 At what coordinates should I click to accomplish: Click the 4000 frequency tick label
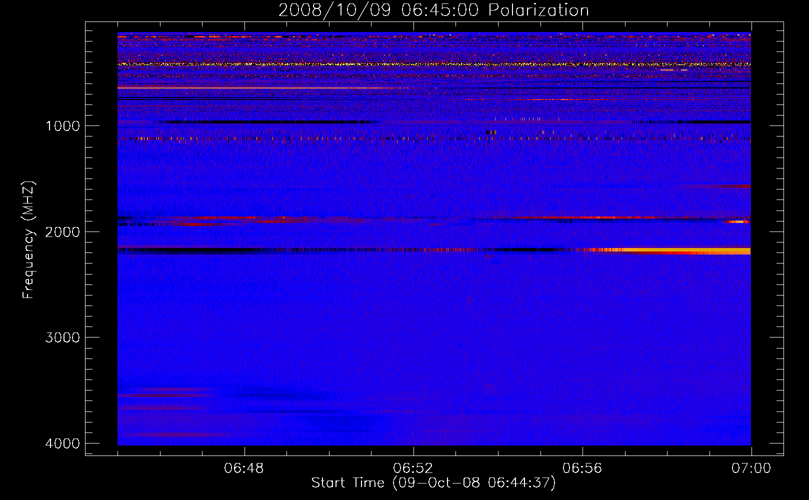coord(62,443)
